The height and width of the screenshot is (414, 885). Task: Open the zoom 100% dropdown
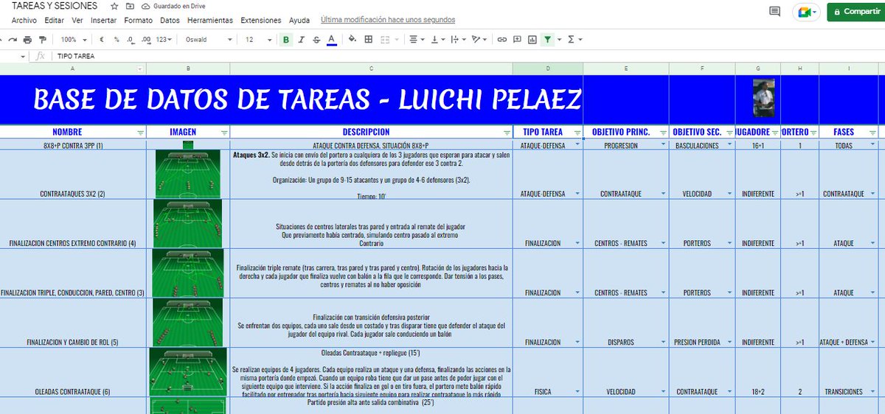click(73, 39)
